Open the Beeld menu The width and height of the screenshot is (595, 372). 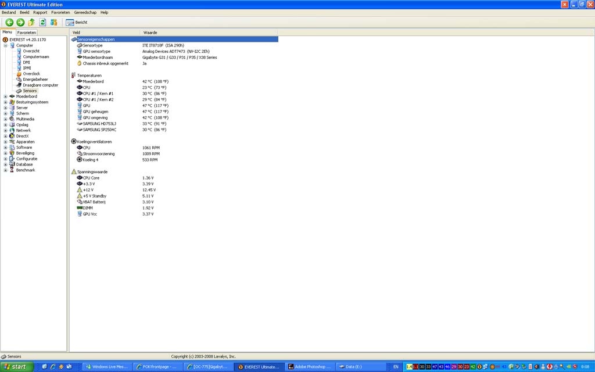click(24, 13)
